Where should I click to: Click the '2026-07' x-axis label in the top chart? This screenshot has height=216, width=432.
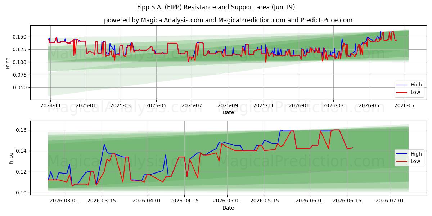click(x=405, y=105)
